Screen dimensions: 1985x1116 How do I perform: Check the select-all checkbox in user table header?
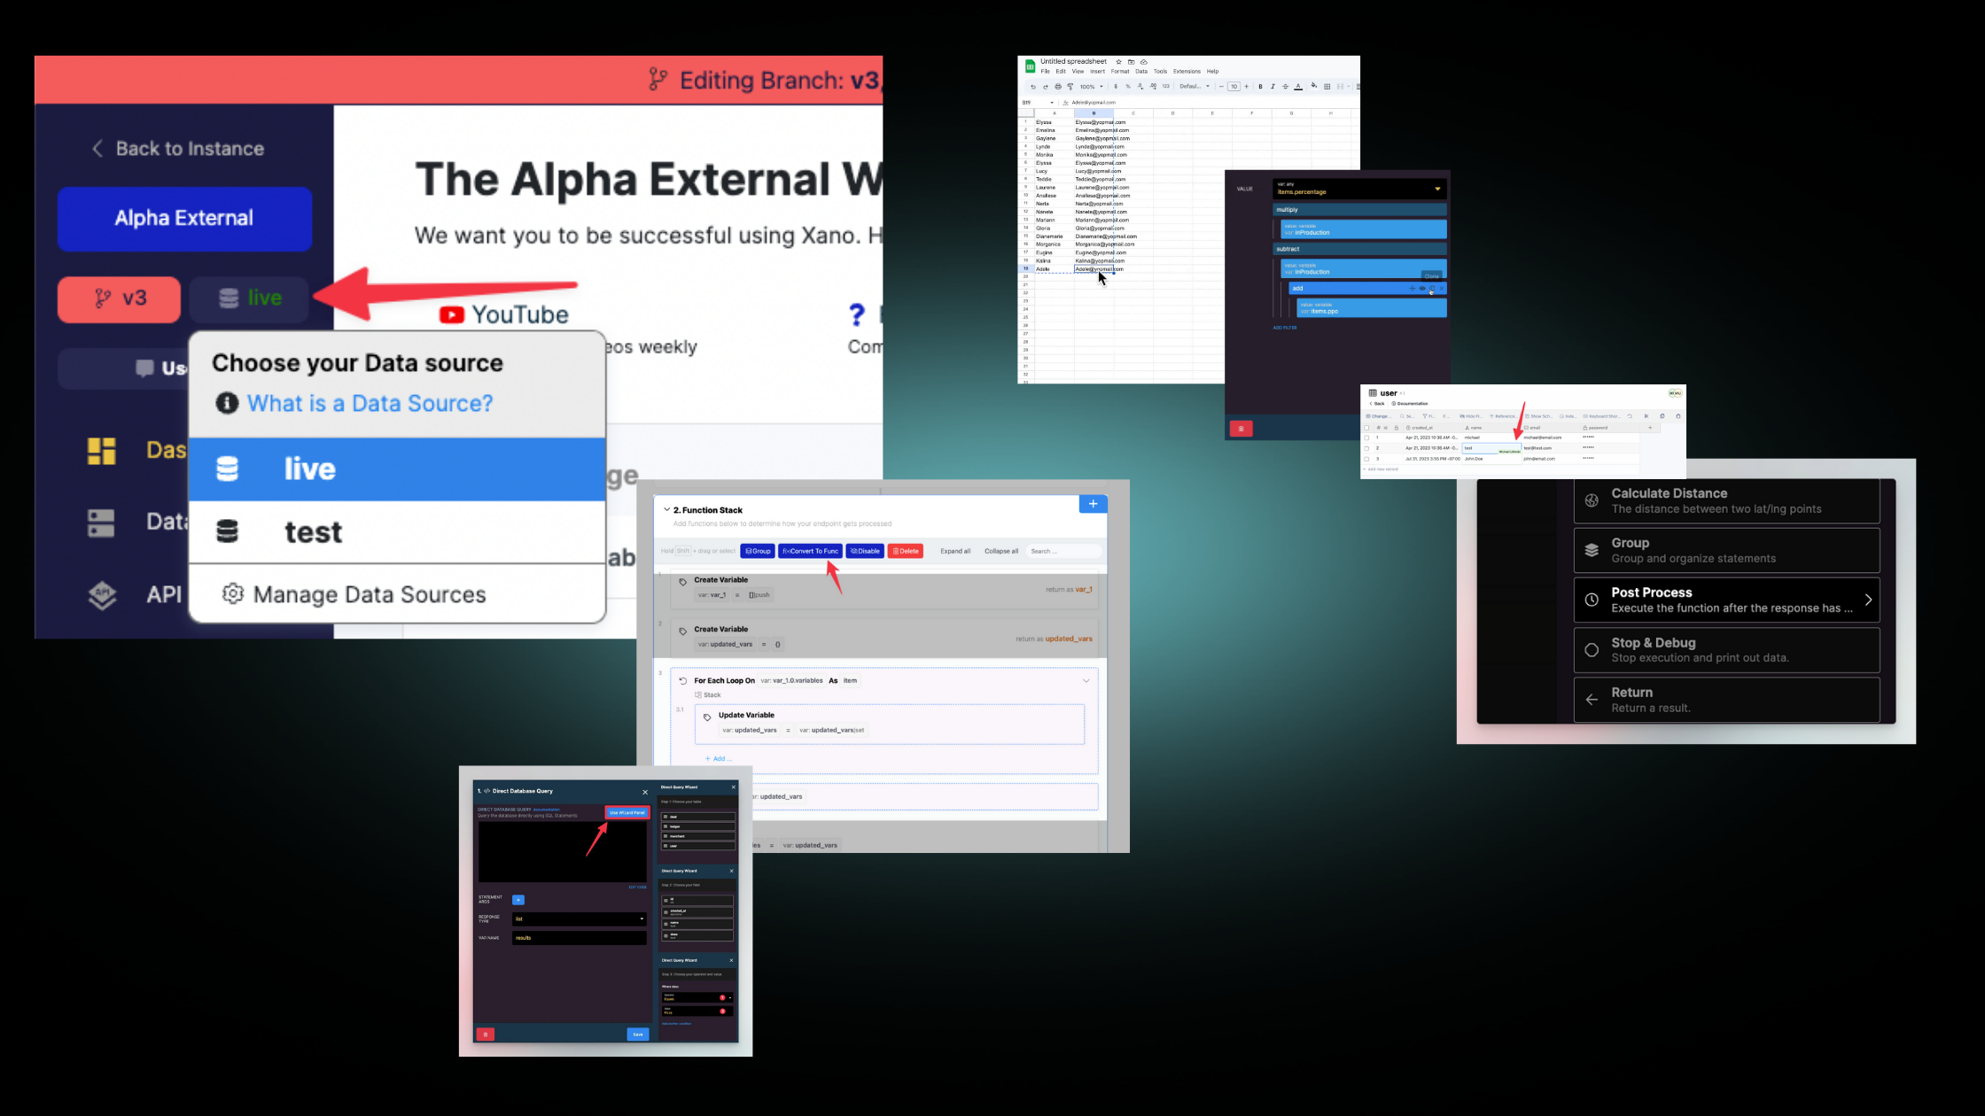click(1366, 428)
